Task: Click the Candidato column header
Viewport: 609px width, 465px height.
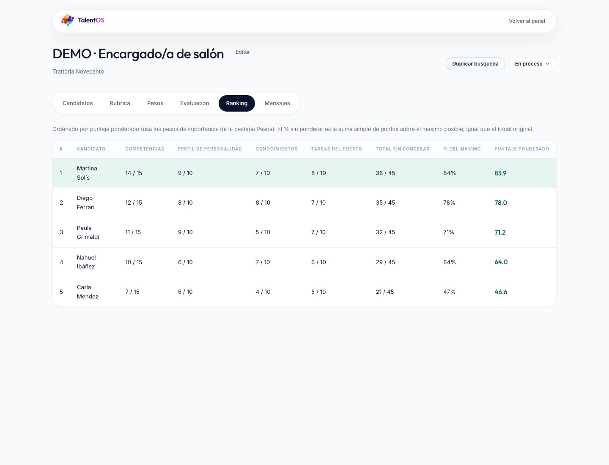Action: coord(91,149)
